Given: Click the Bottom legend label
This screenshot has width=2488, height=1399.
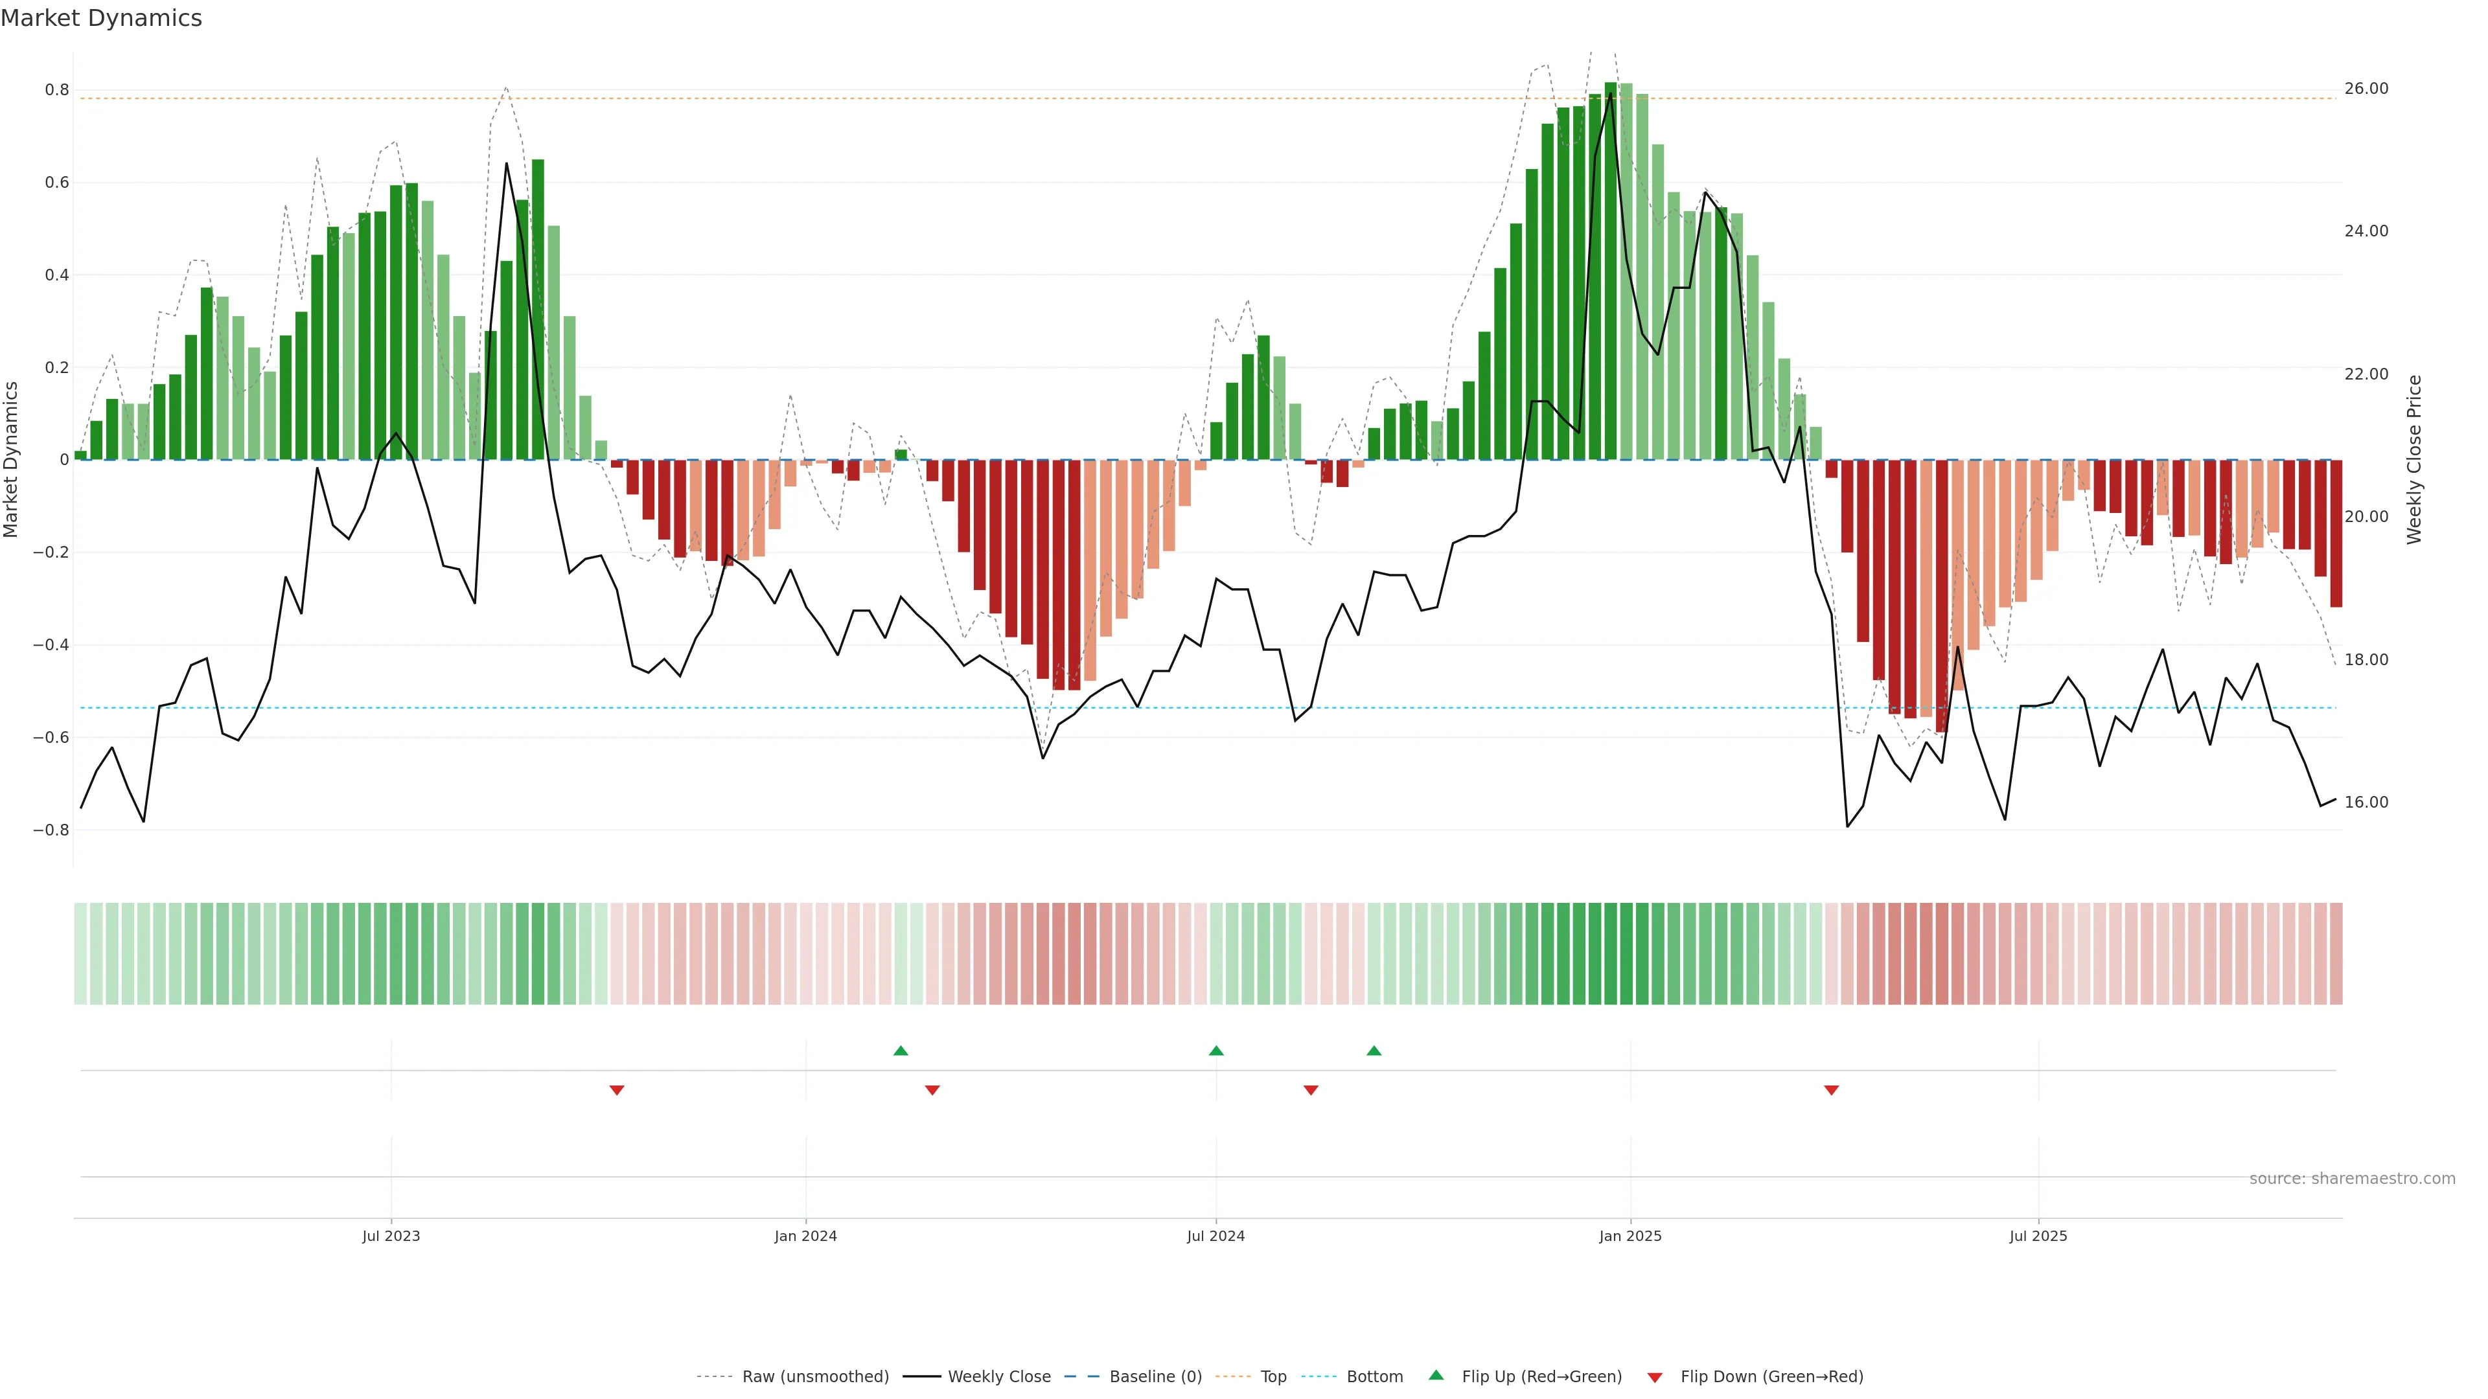Looking at the screenshot, I should pos(1374,1377).
